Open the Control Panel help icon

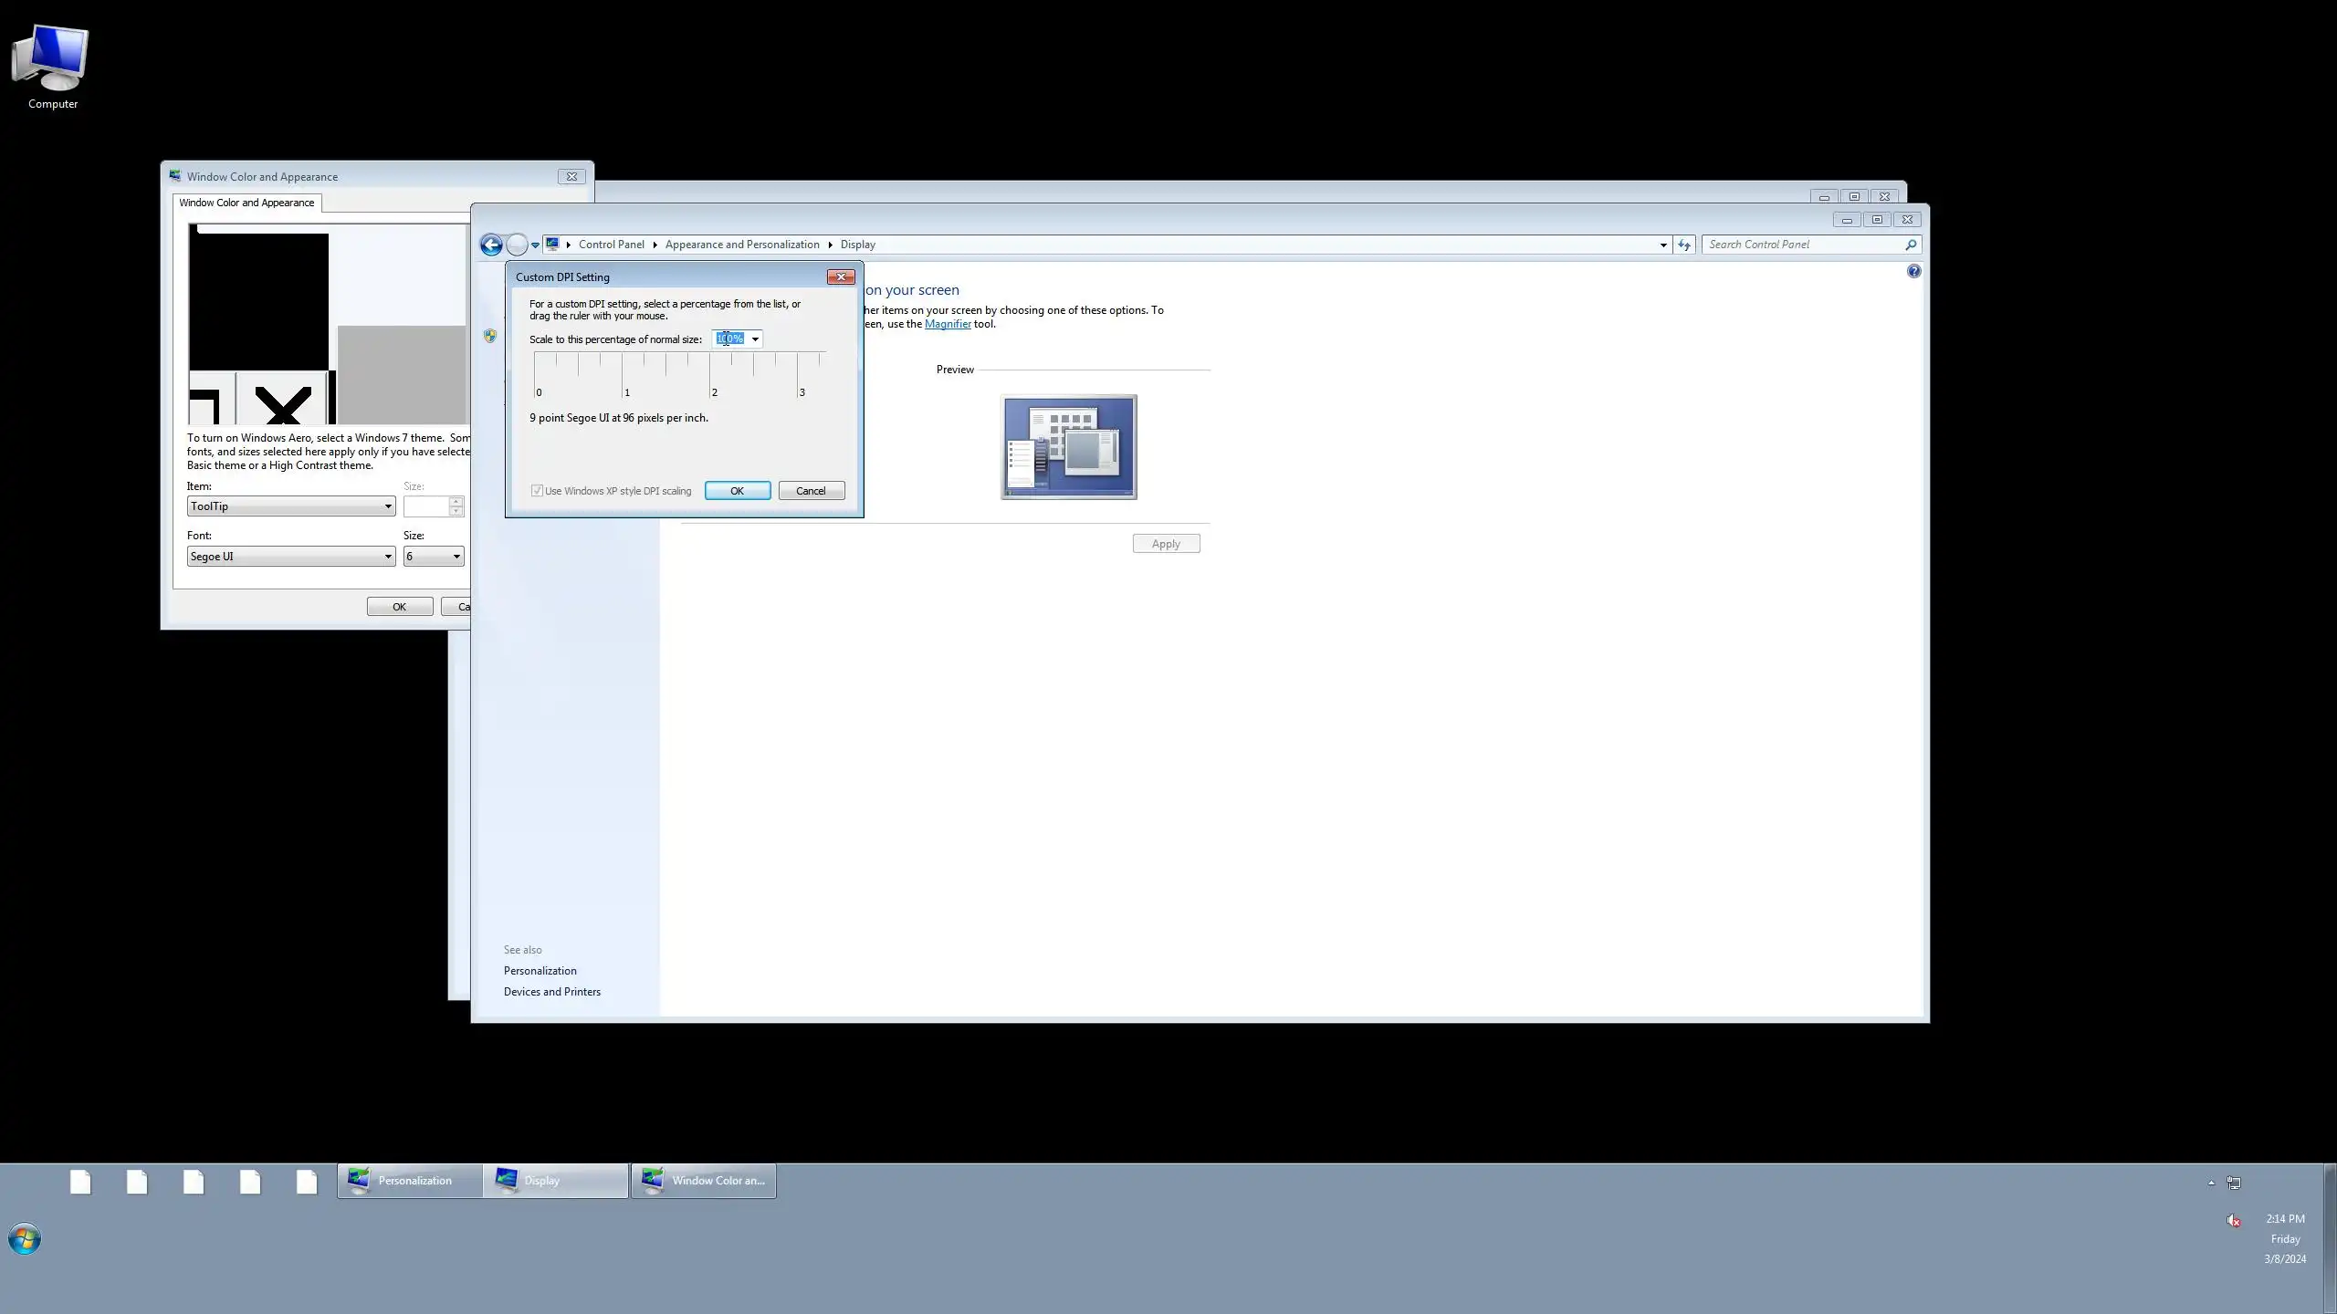coord(1913,271)
